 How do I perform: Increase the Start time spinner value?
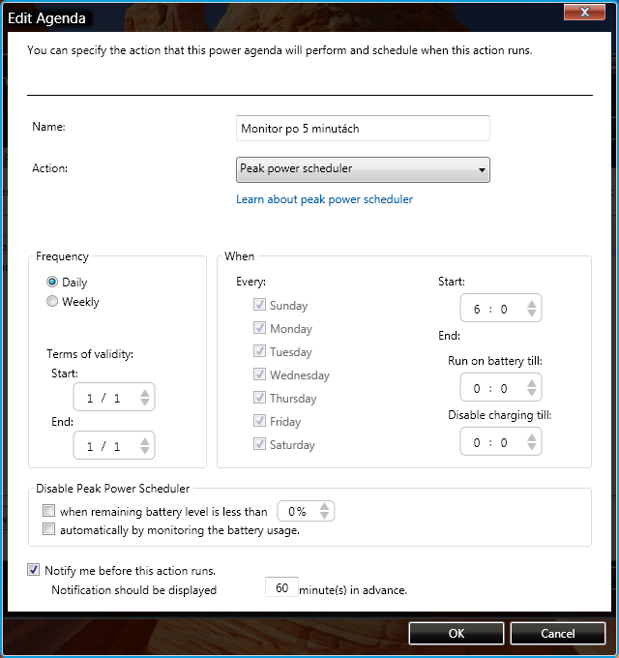(x=531, y=304)
